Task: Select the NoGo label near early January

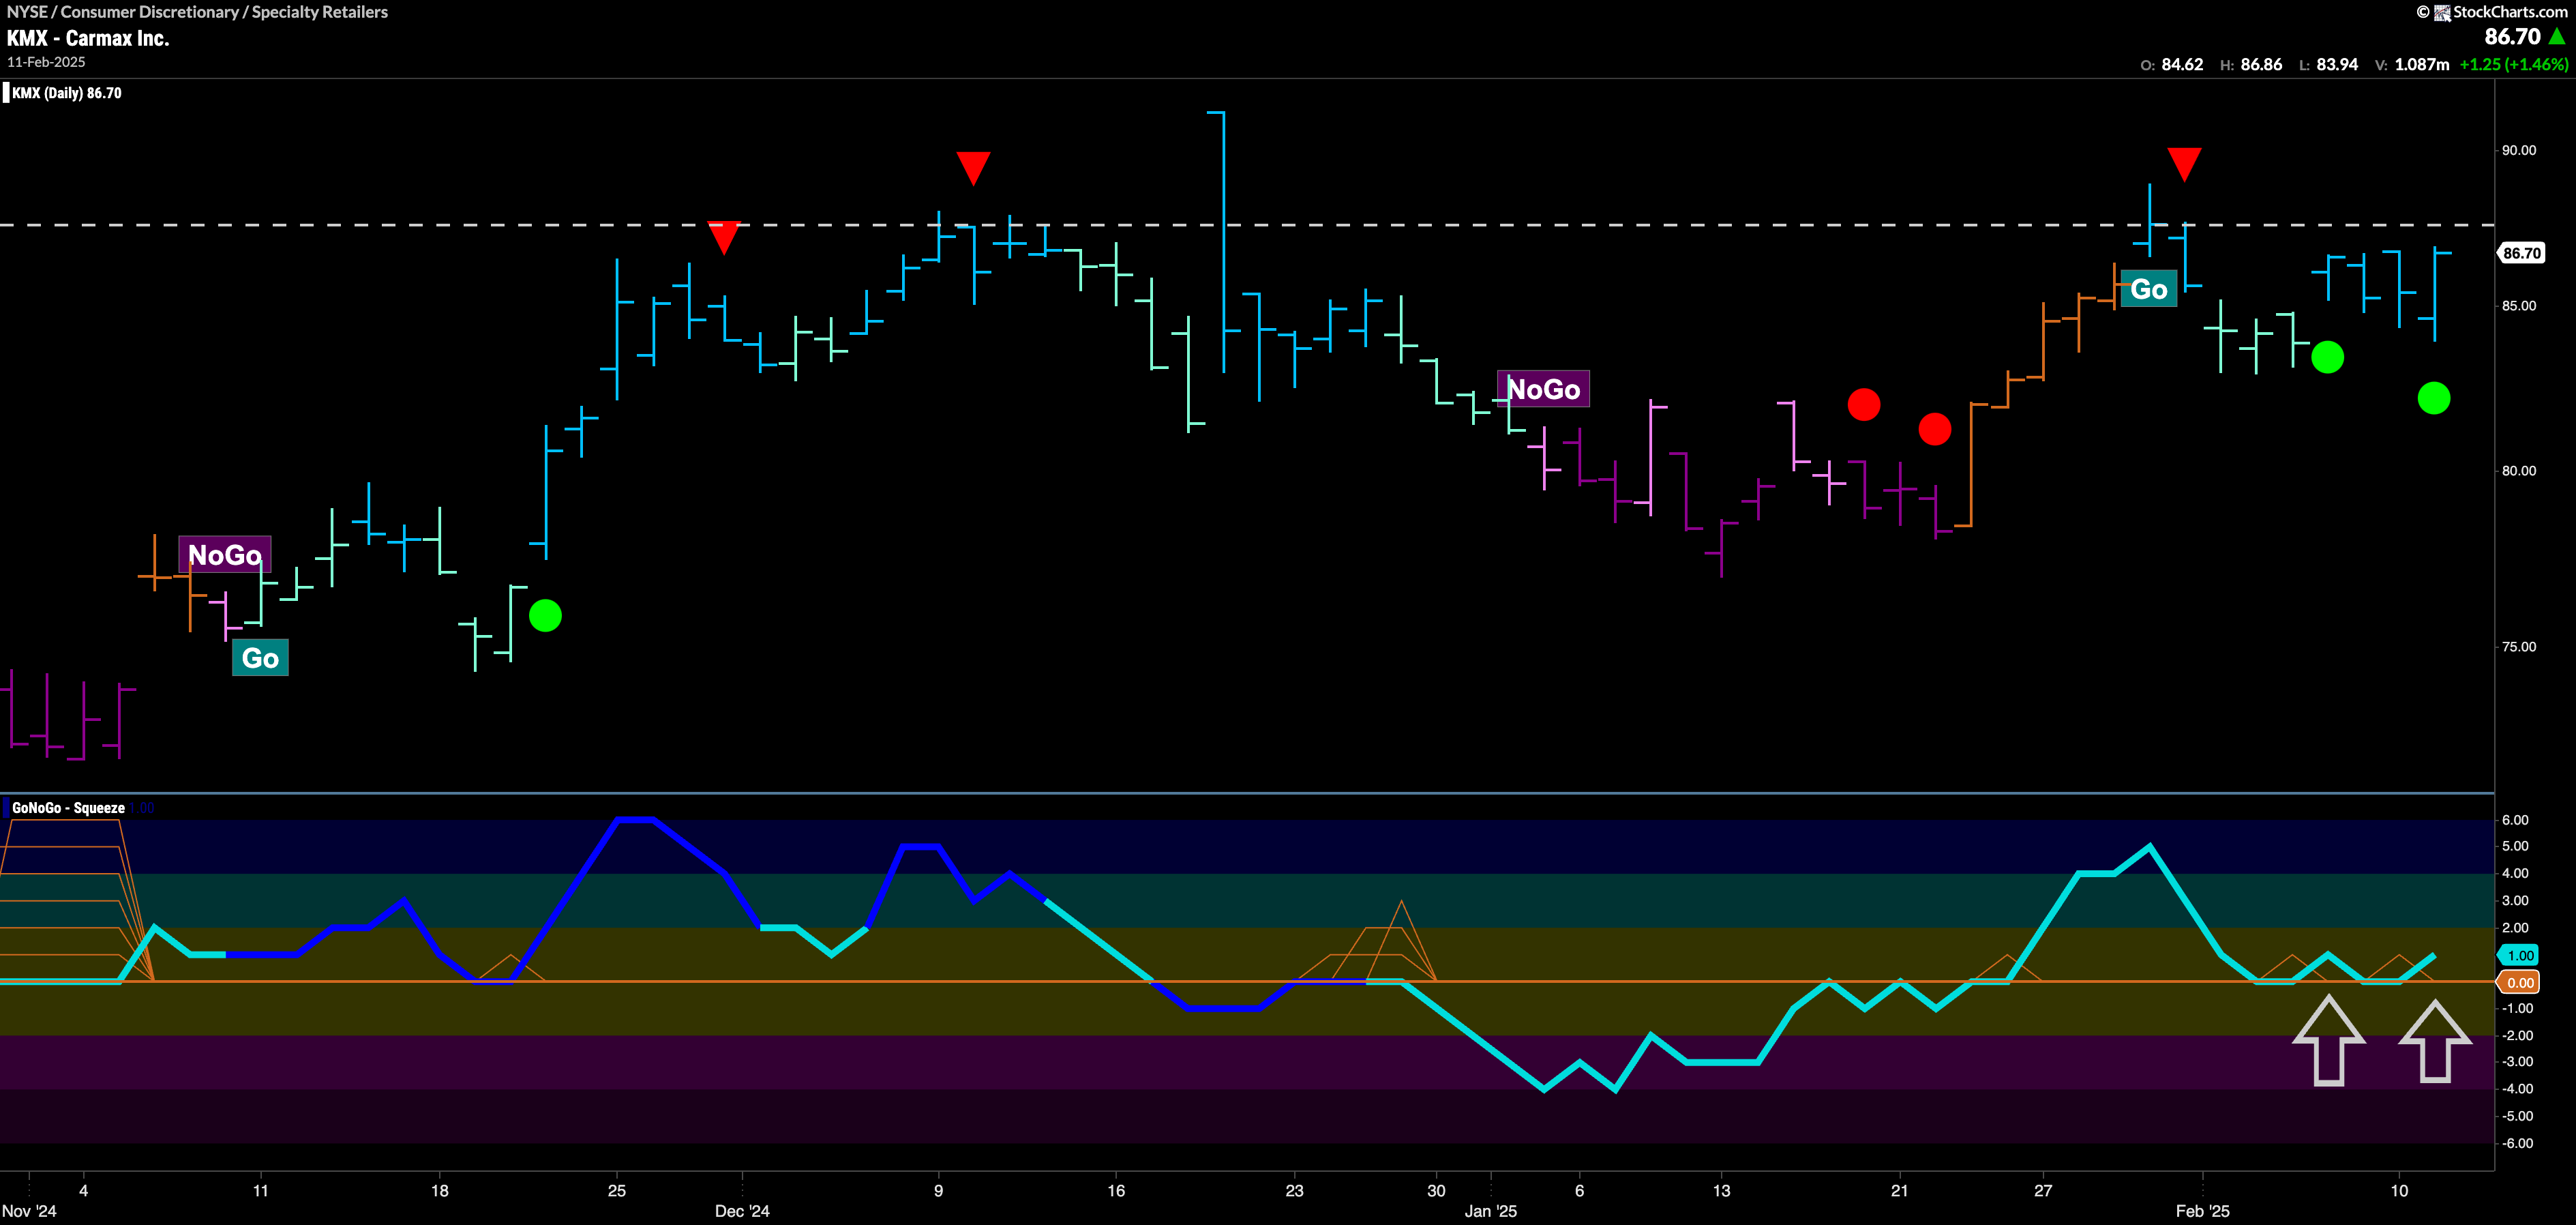Action: click(x=1543, y=389)
